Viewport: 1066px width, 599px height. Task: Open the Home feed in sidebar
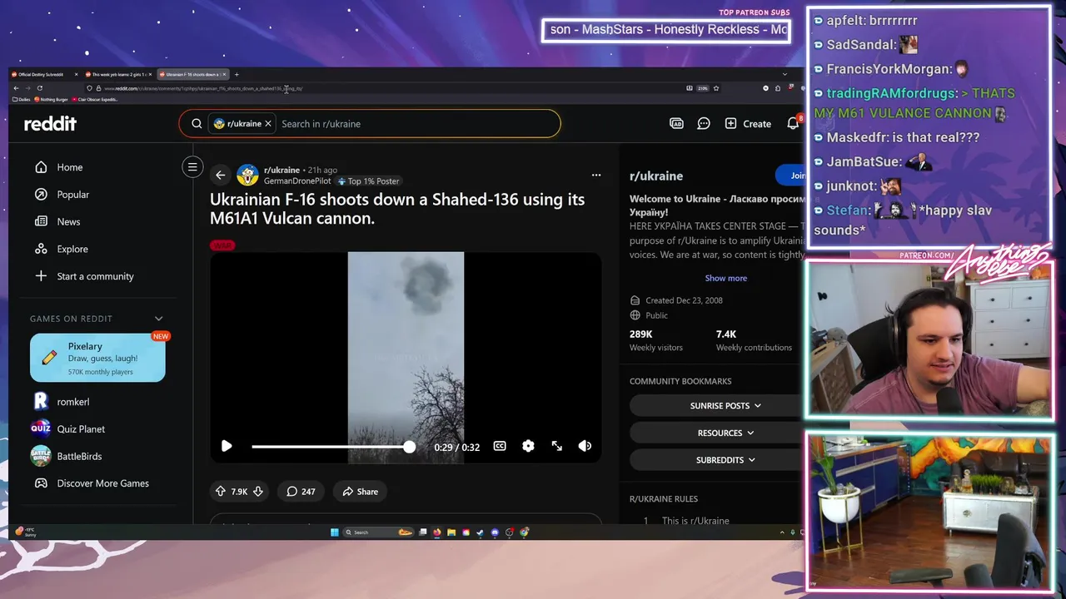click(58, 167)
